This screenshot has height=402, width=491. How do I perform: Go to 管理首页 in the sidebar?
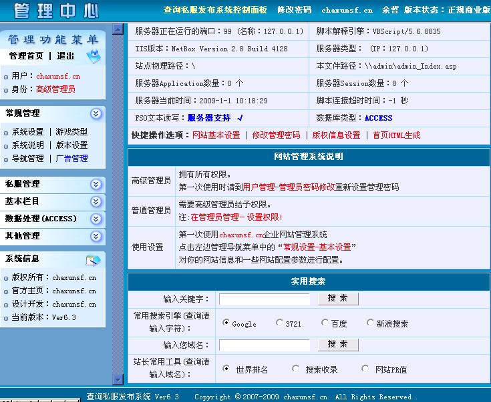tap(27, 56)
